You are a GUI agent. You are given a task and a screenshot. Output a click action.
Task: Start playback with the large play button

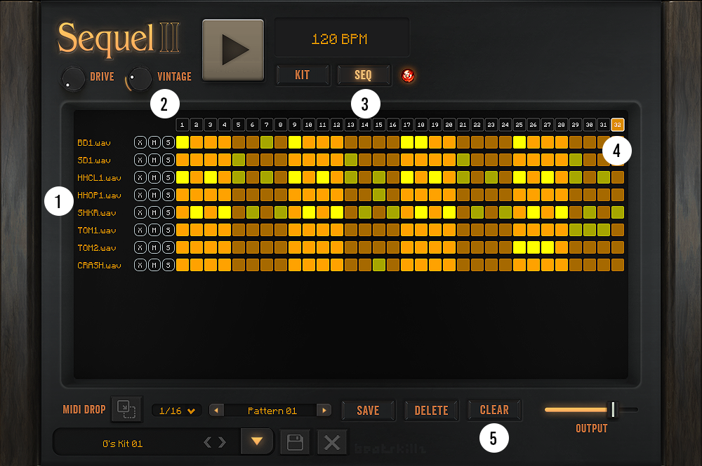[233, 50]
